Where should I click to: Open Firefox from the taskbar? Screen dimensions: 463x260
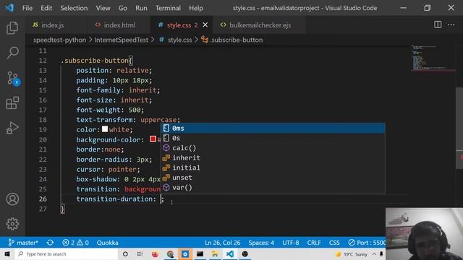[155, 253]
